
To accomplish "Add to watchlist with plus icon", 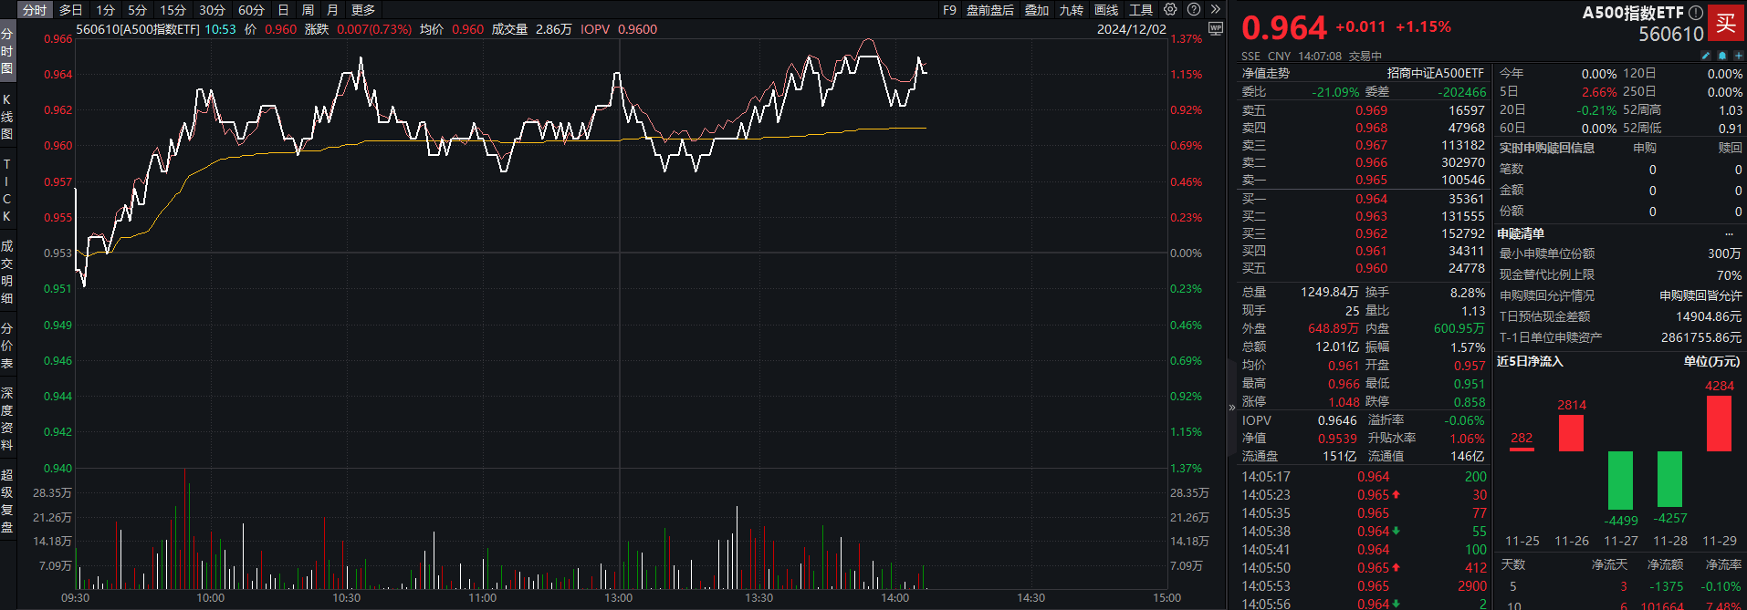I will coord(1738,56).
